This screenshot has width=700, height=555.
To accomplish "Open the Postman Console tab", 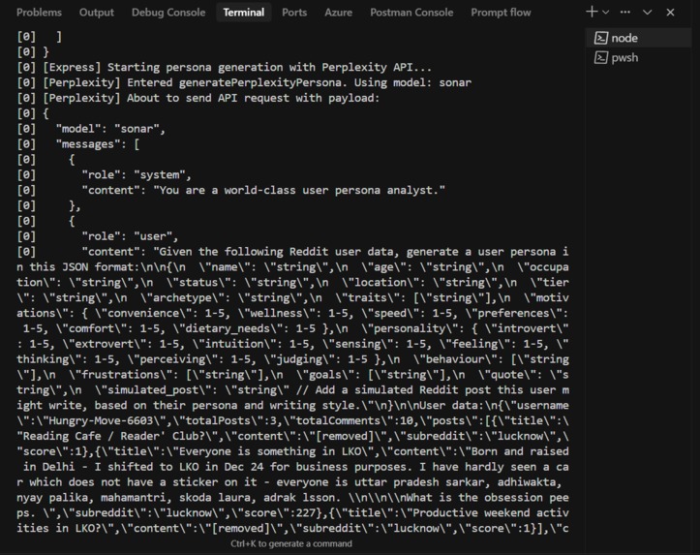I will coord(411,13).
